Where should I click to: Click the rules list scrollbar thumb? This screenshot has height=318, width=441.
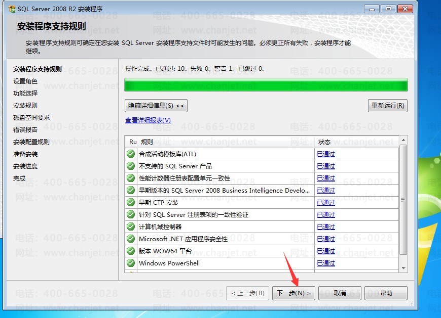[x=403, y=200]
